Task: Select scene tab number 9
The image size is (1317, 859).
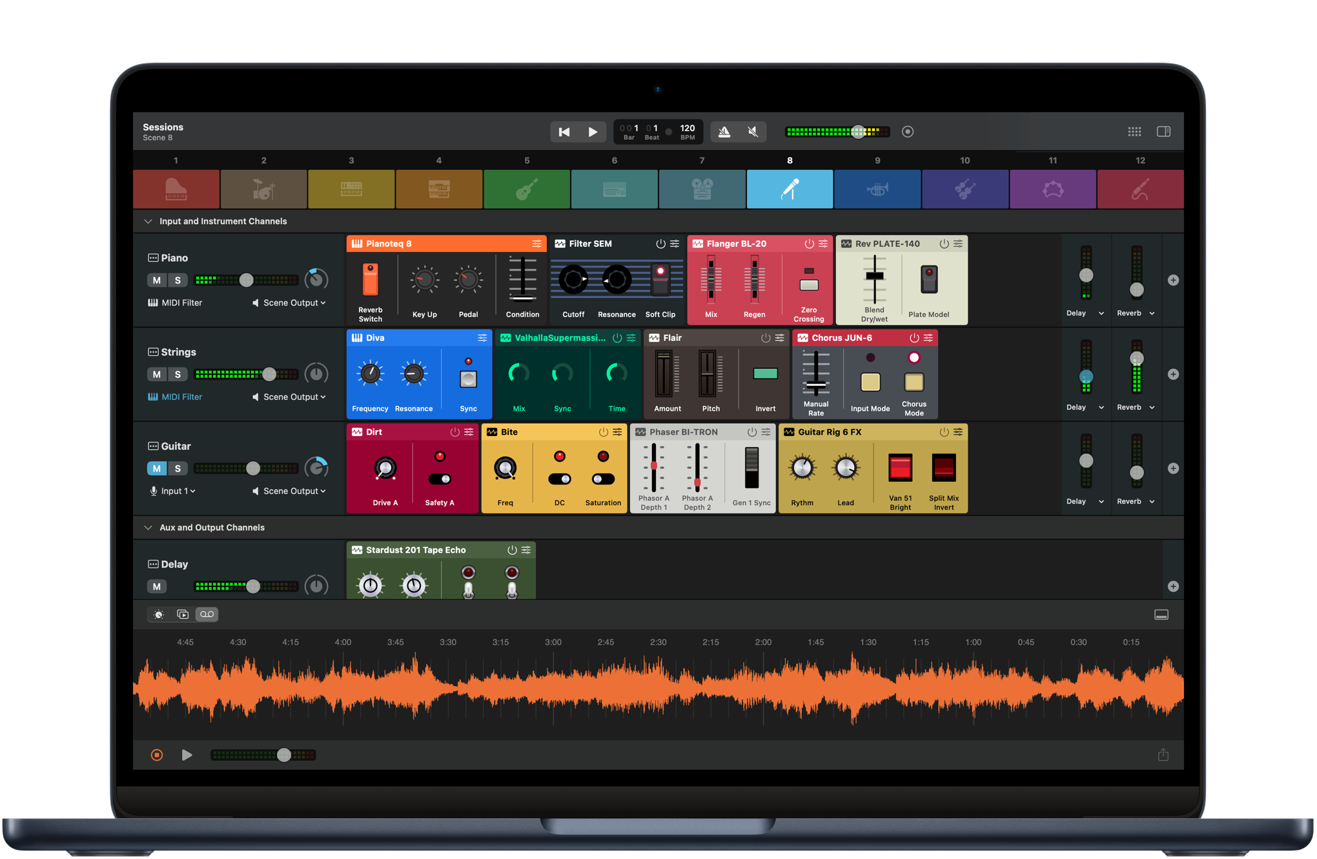Action: (x=877, y=189)
